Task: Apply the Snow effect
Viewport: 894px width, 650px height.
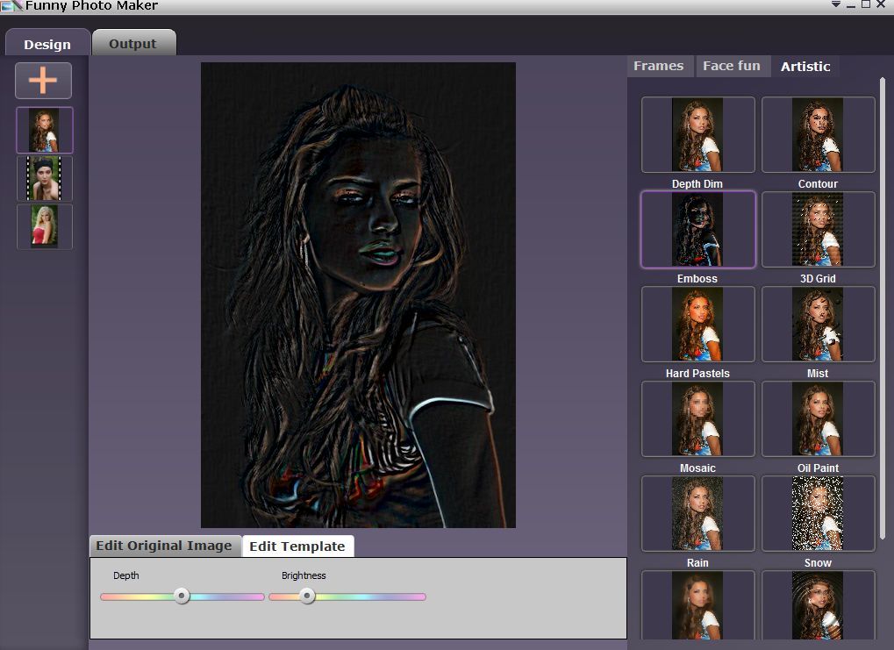Action: click(819, 513)
